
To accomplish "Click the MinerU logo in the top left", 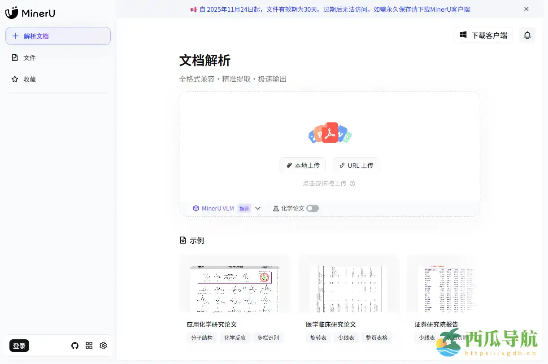I will pos(30,13).
